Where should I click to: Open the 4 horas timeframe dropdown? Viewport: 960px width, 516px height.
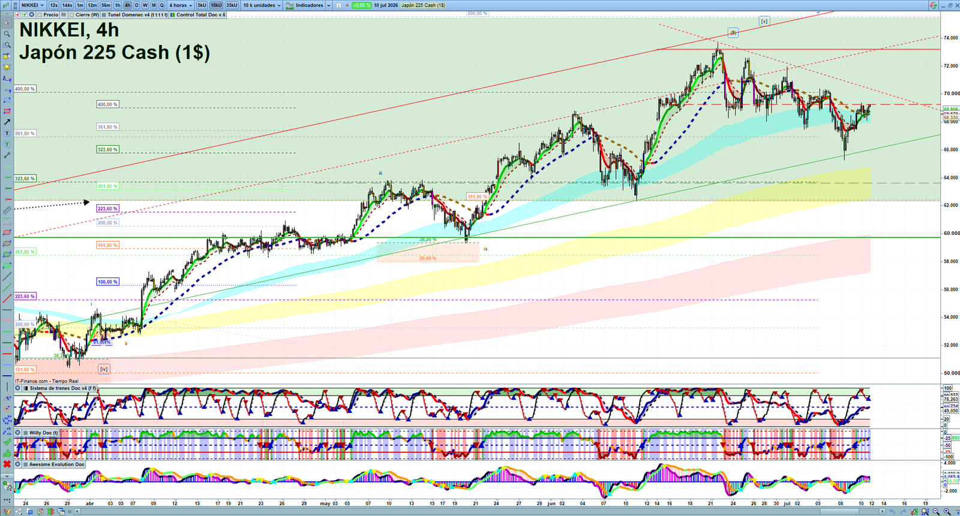tap(181, 5)
